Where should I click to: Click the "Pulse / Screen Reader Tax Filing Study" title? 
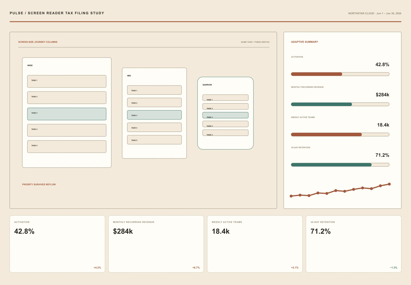coord(57,13)
